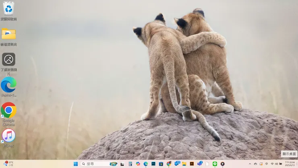Select the yellow folder desktop icon
The height and width of the screenshot is (168, 298).
click(x=8, y=37)
